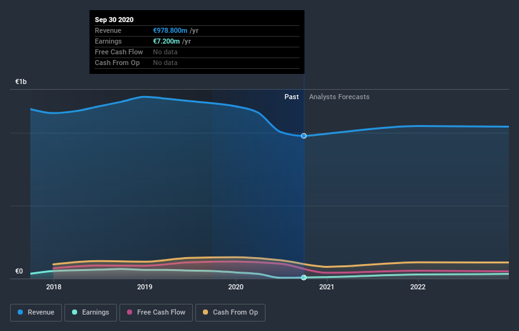The width and height of the screenshot is (519, 331).
Task: Click the pink Free Cash Flow legend dot
Action: click(130, 312)
